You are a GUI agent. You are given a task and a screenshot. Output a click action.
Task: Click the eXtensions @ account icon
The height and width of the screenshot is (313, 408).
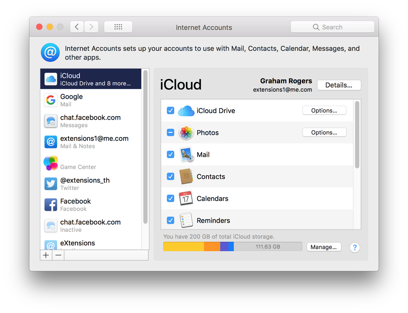point(50,245)
